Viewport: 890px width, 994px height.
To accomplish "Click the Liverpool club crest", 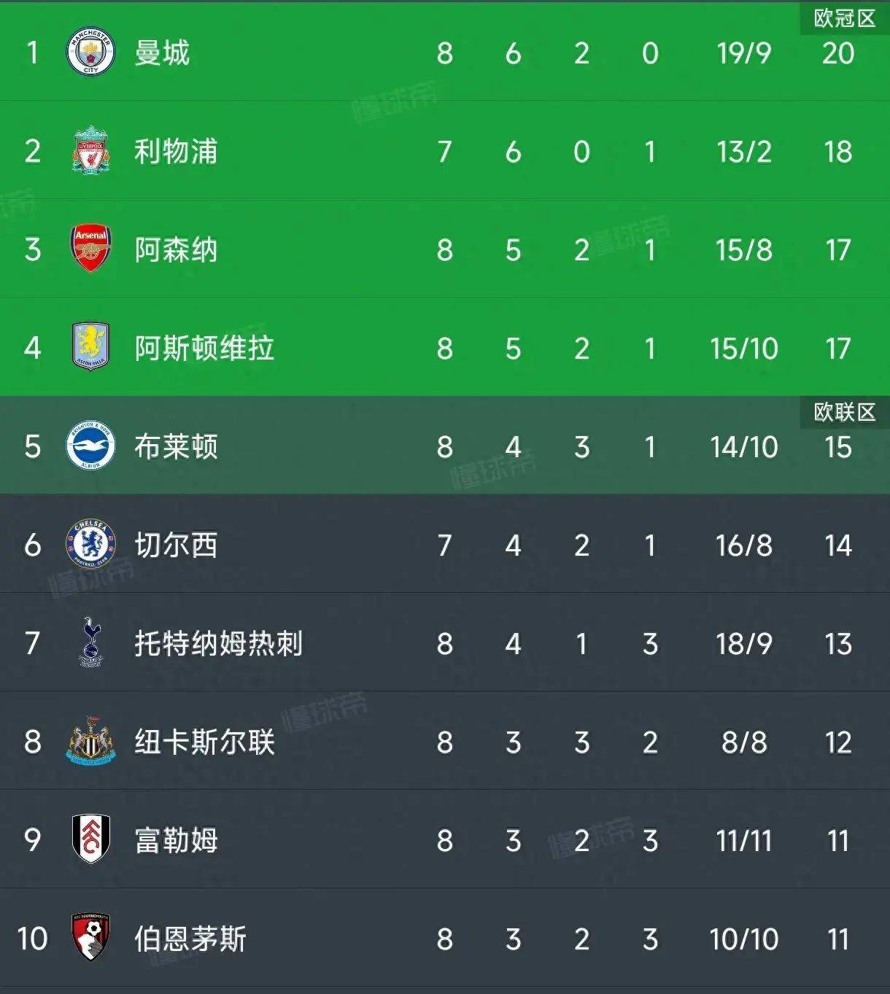I will point(90,150).
